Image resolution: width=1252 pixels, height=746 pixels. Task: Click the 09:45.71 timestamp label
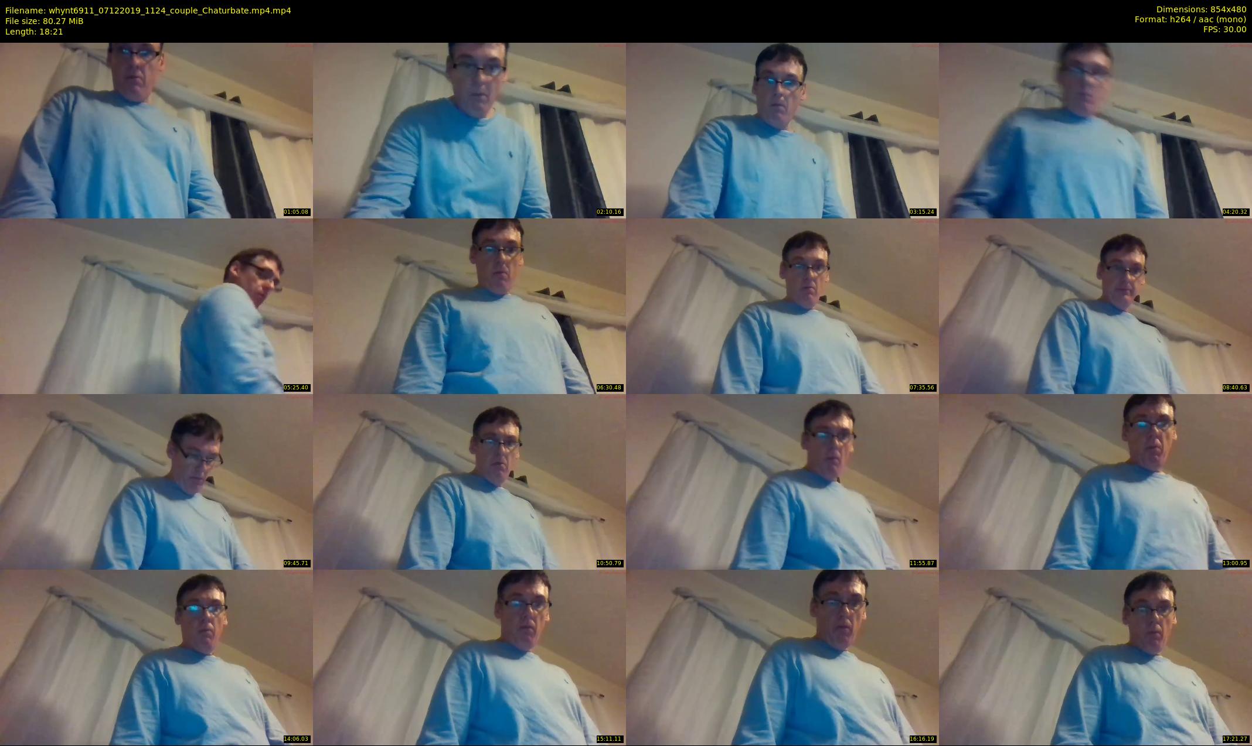(297, 563)
